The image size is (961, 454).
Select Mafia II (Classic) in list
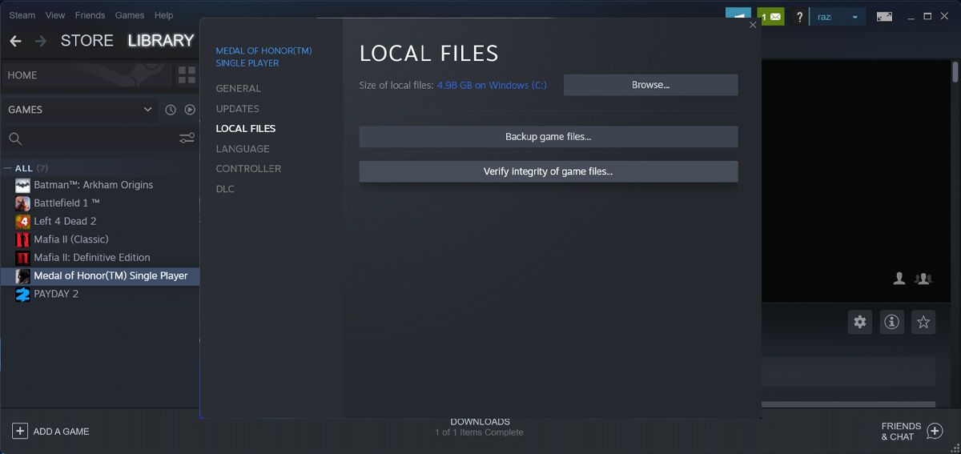coord(71,239)
